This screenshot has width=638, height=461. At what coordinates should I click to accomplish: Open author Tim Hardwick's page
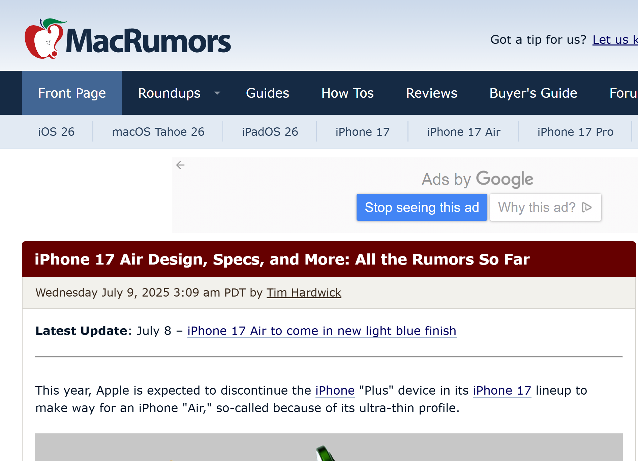304,293
